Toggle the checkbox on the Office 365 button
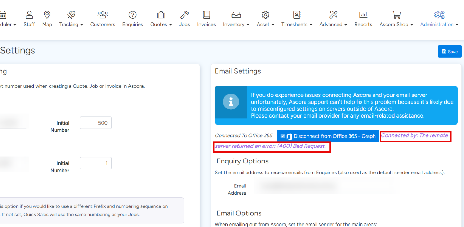Screen dimensions: 464x227 [x=283, y=136]
